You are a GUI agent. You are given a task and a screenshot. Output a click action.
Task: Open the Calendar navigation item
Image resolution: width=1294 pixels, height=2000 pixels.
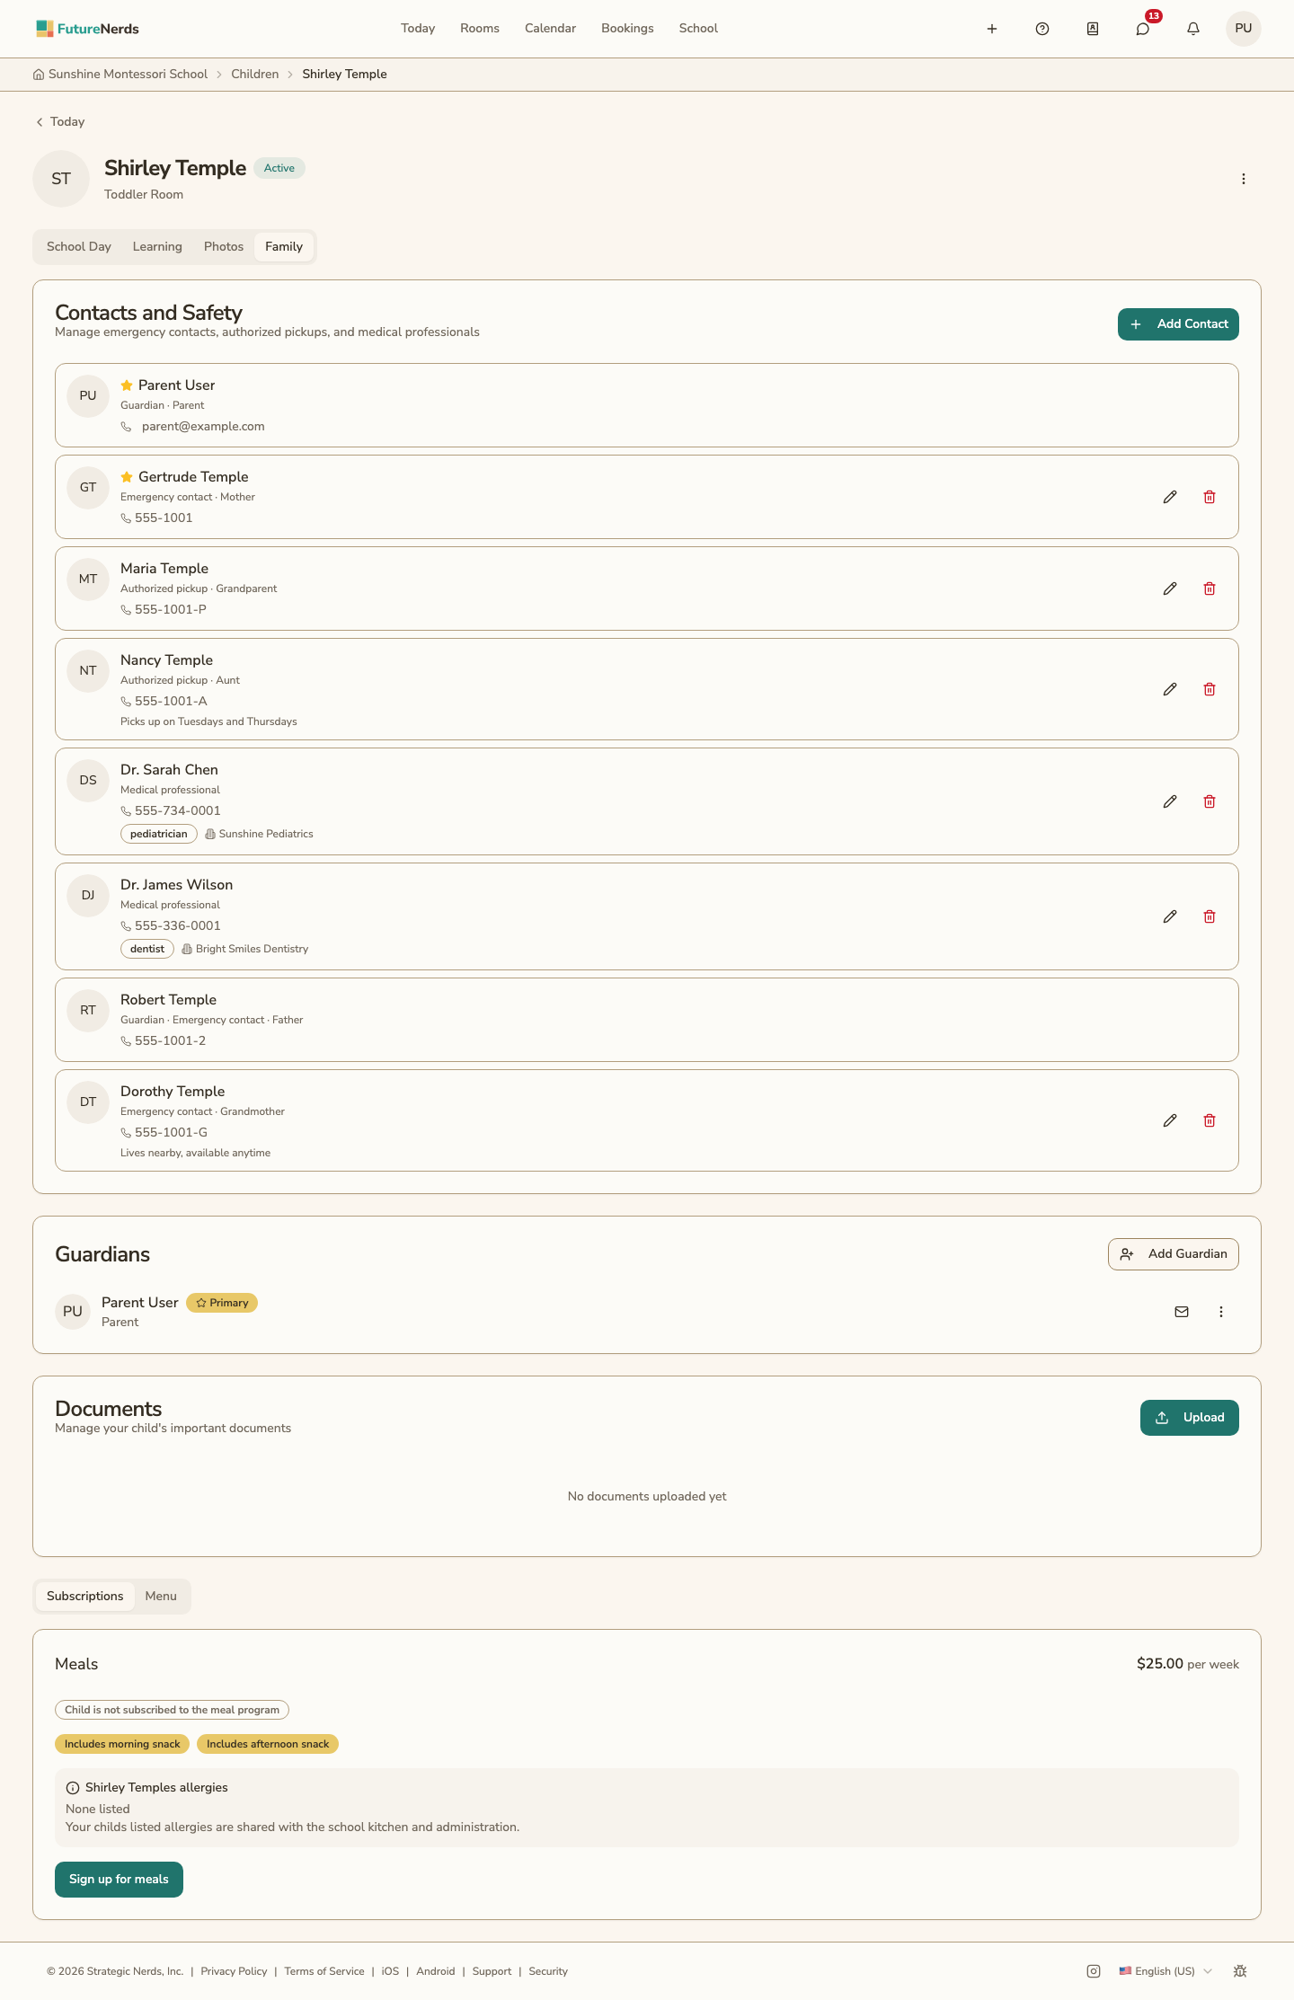tap(550, 29)
